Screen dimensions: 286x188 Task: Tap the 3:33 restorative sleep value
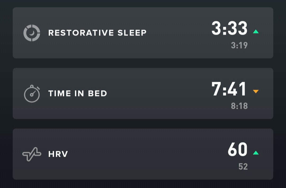pos(229,29)
